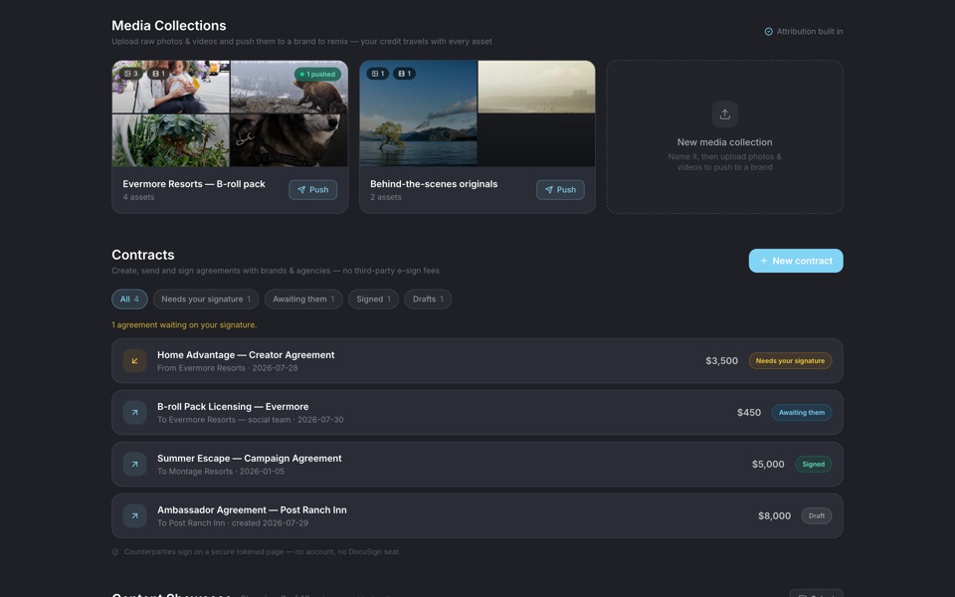Click the Needs your signature status badge
The height and width of the screenshot is (597, 955).
790,360
